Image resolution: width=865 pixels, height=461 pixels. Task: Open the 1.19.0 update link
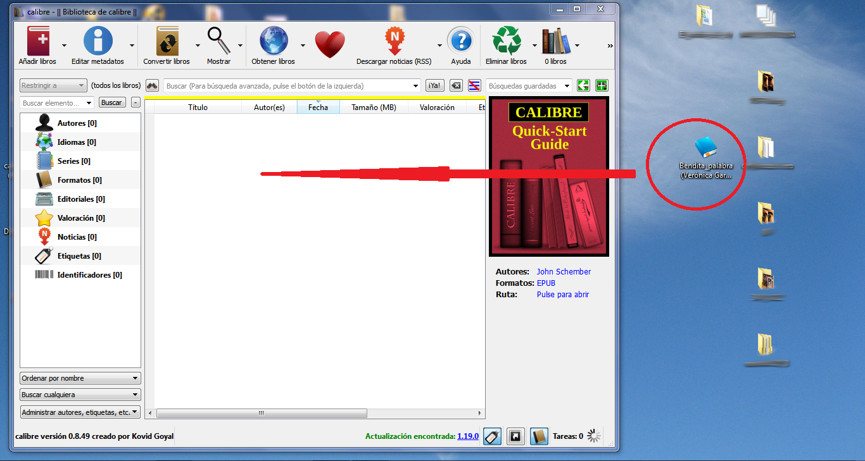click(x=468, y=436)
